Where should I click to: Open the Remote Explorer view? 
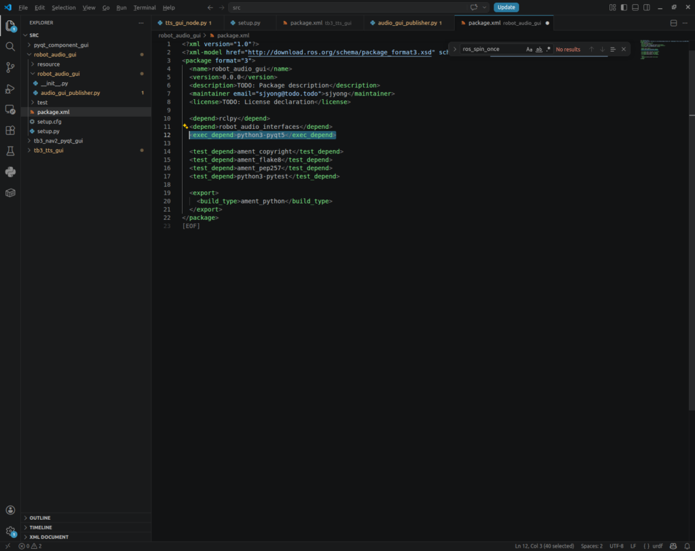(x=10, y=109)
